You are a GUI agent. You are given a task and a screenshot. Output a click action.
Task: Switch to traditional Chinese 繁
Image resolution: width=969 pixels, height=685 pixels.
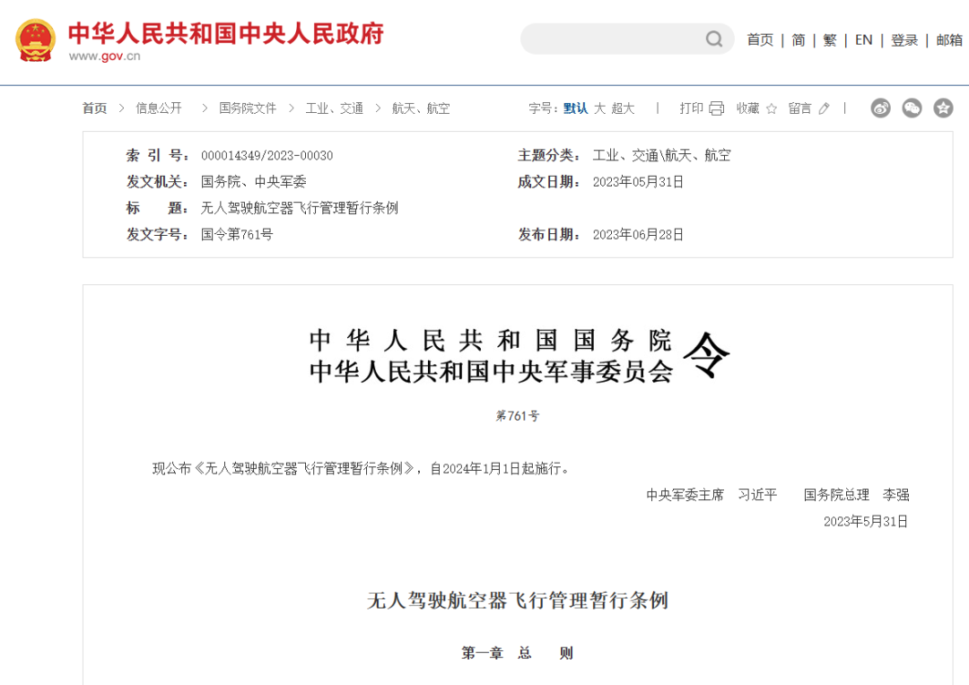coord(830,40)
